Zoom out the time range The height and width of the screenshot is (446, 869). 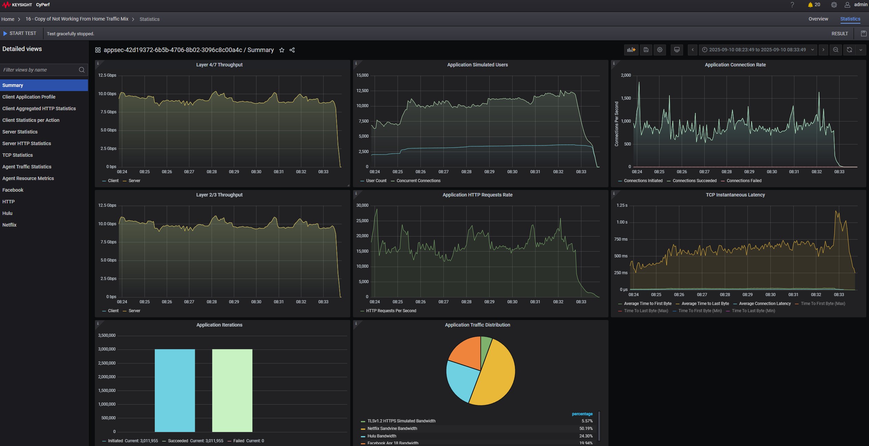point(836,50)
